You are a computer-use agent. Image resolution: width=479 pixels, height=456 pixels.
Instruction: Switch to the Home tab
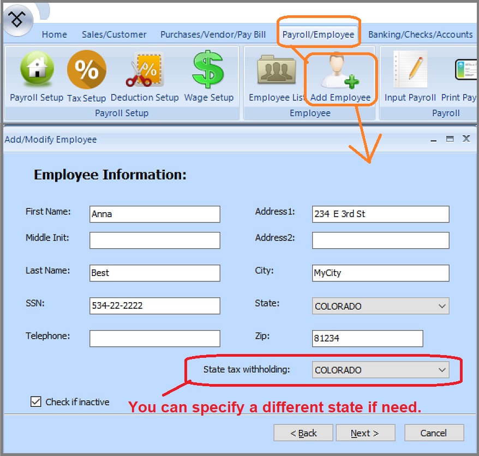(55, 34)
